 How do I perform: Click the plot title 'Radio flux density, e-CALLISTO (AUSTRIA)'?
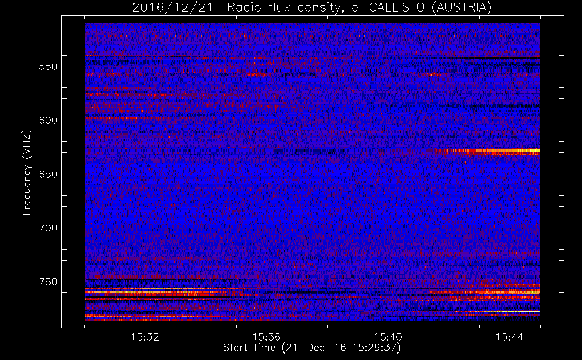point(359,7)
